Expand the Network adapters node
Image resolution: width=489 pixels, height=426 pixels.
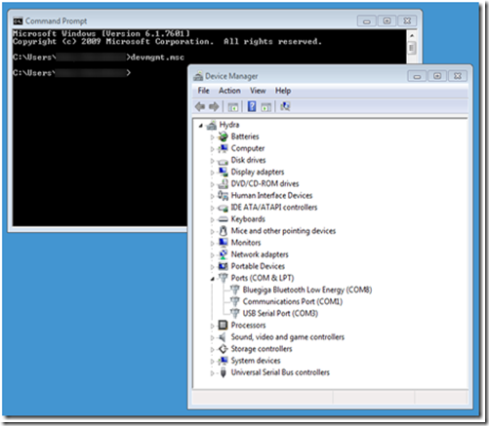[x=212, y=255]
